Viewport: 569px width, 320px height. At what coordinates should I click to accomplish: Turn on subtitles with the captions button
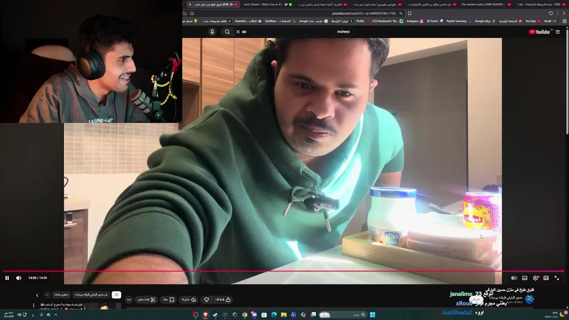pyautogui.click(x=525, y=278)
